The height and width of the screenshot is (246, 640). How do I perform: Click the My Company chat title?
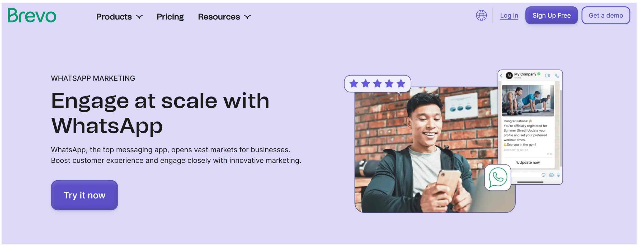tap(525, 74)
